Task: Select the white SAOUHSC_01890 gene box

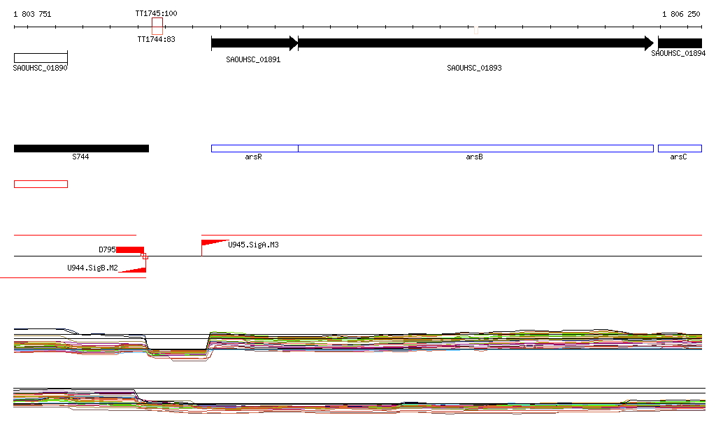Action: pos(41,57)
